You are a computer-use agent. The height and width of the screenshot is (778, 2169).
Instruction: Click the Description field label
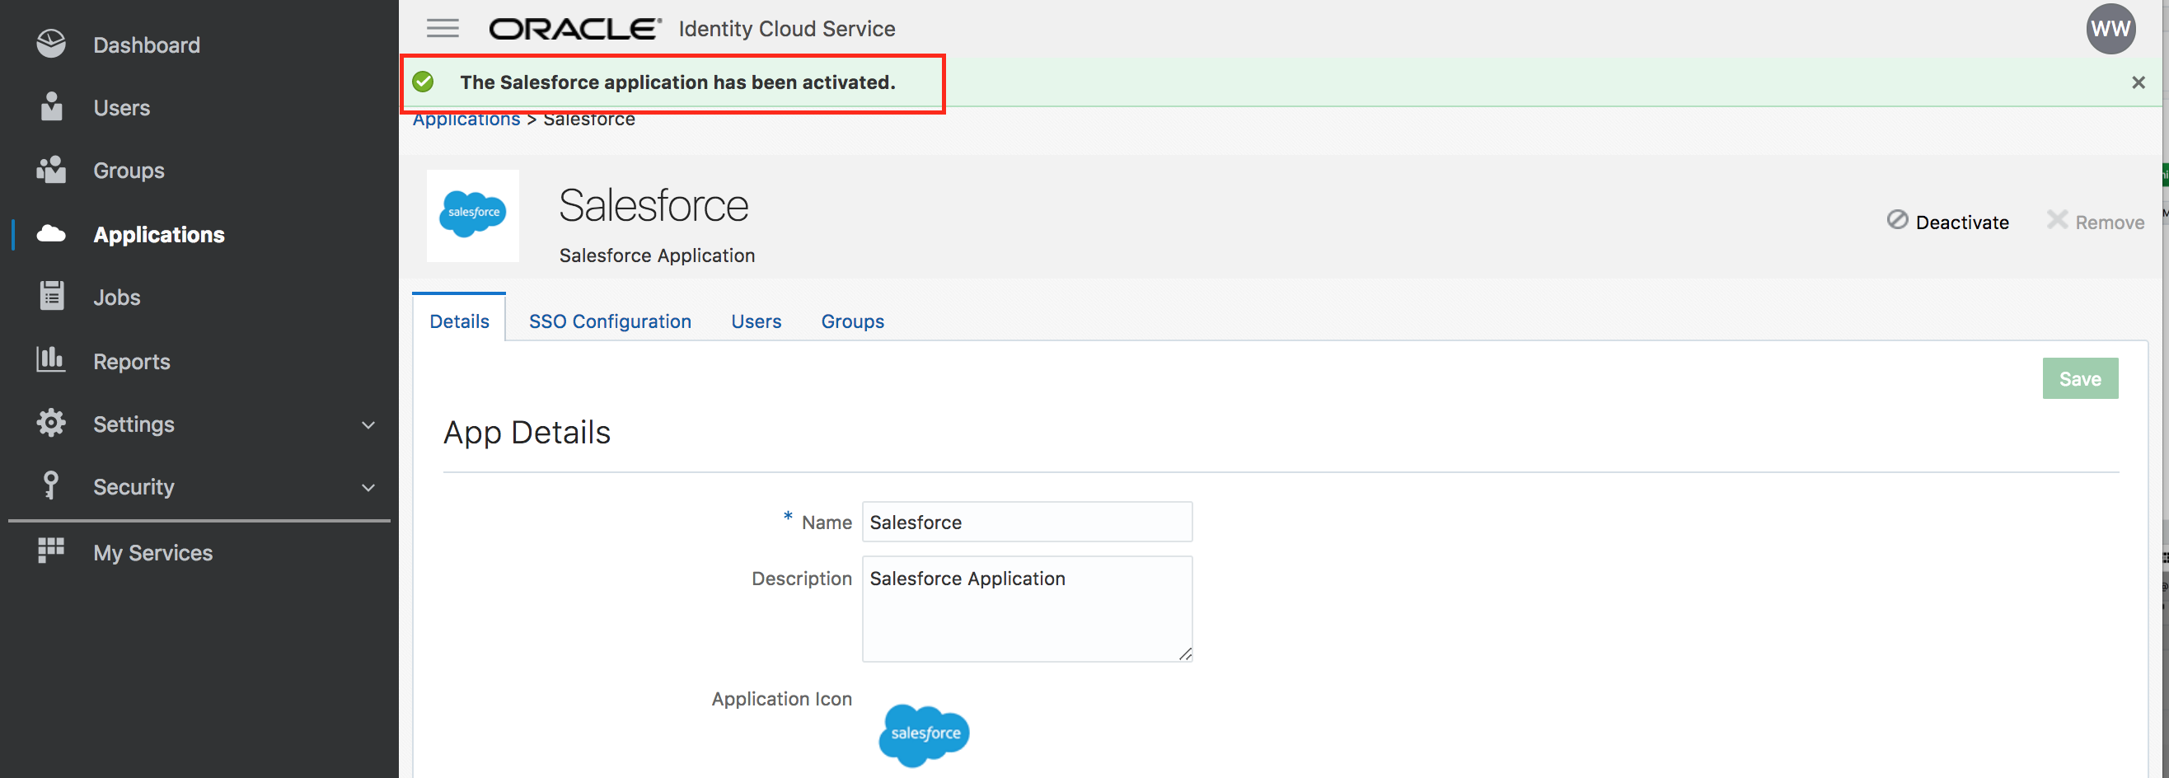(802, 579)
